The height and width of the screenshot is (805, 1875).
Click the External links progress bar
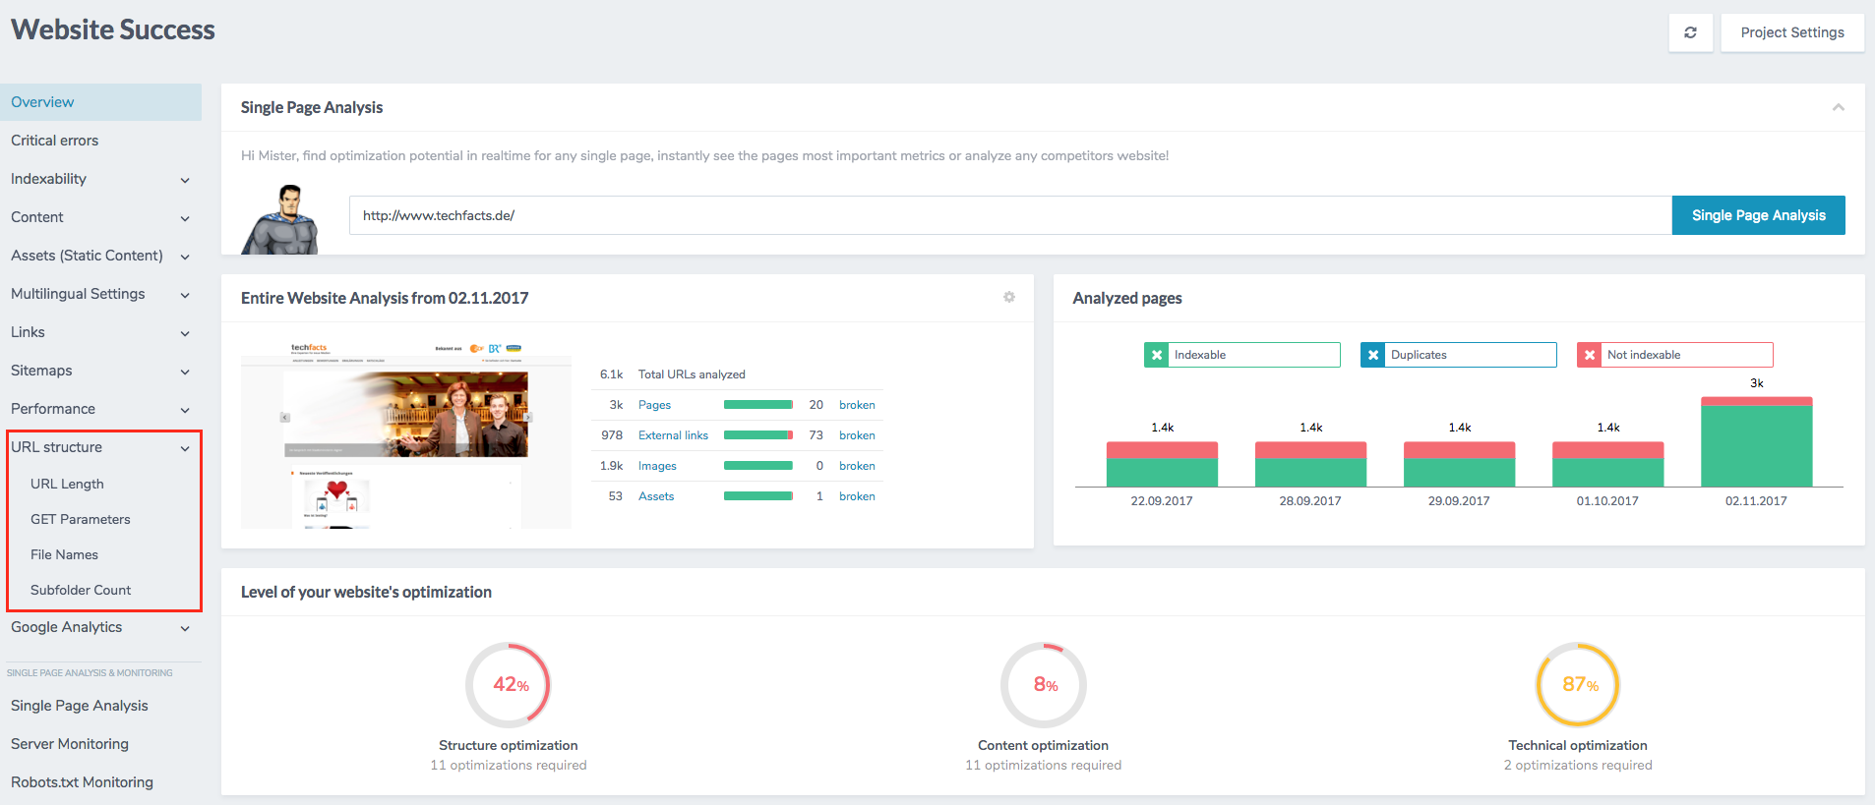click(x=758, y=435)
